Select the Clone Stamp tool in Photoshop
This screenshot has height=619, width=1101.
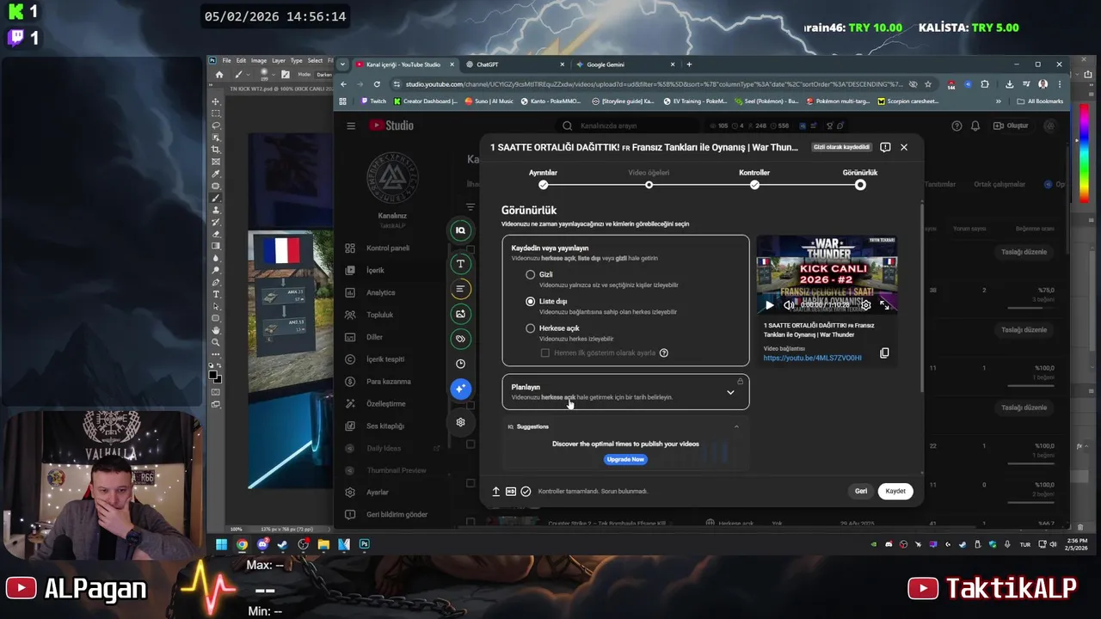click(216, 210)
